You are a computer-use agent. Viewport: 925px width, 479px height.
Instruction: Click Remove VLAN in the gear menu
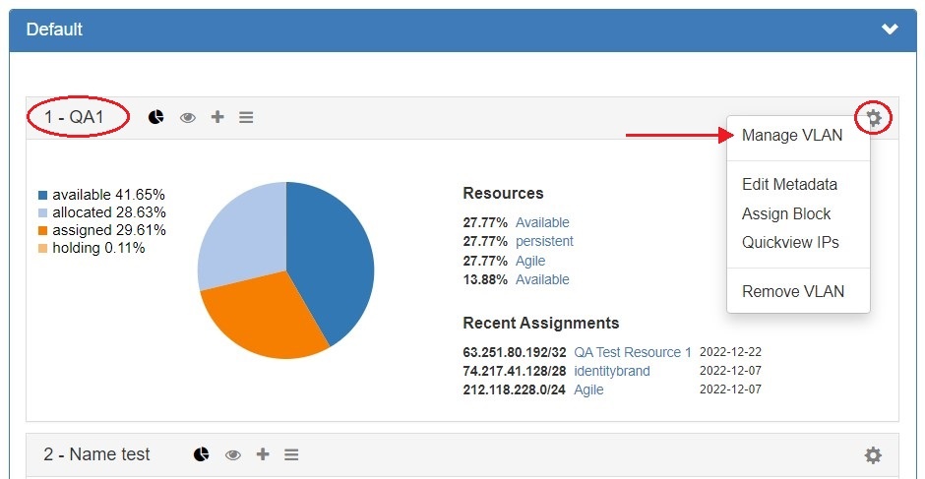pyautogui.click(x=793, y=291)
